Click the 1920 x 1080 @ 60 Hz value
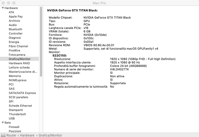 pos(125,62)
